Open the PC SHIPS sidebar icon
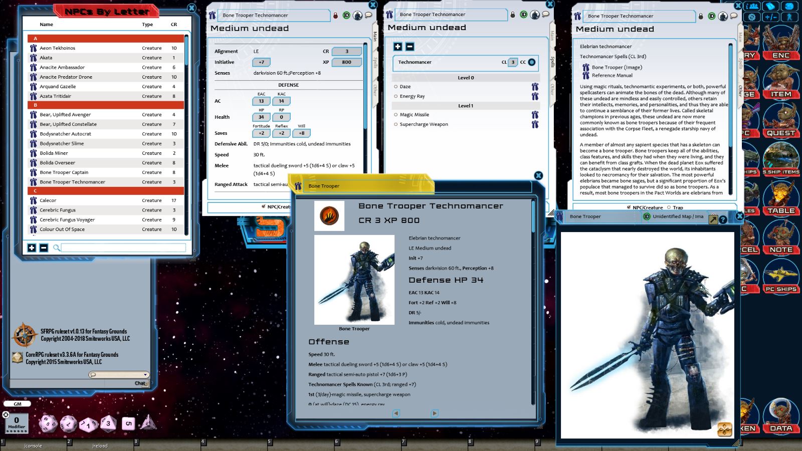The width and height of the screenshot is (802, 451). [x=780, y=288]
